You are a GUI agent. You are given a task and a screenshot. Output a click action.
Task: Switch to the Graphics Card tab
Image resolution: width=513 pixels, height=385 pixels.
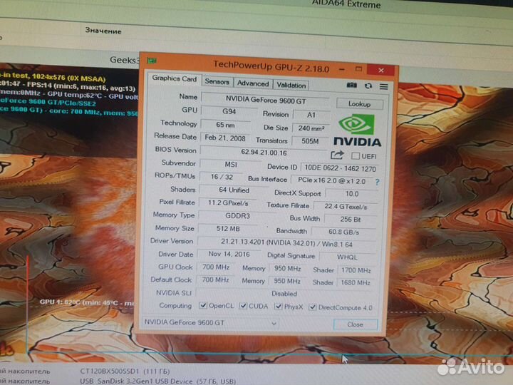pyautogui.click(x=175, y=79)
